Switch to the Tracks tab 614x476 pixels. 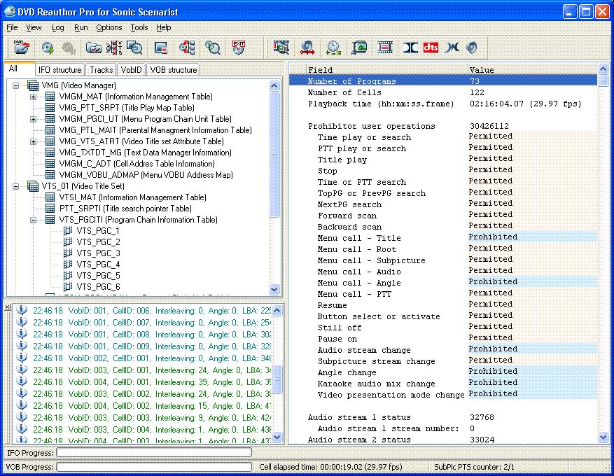pos(101,70)
